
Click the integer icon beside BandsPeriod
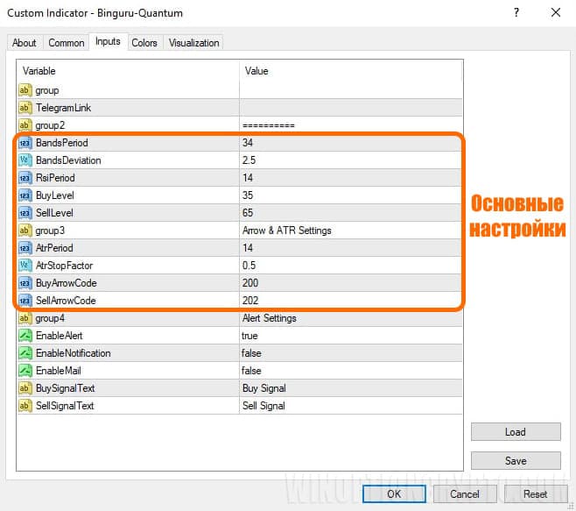tap(25, 143)
